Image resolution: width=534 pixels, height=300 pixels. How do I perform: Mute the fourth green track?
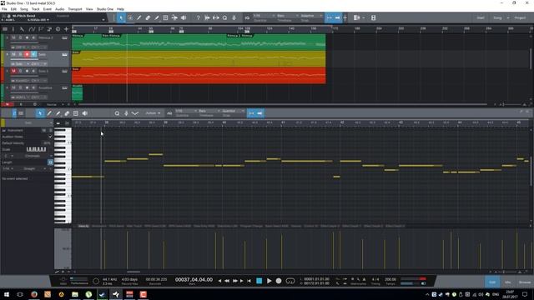[x=13, y=87]
